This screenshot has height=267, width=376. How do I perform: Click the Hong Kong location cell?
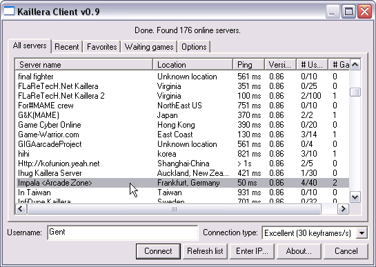click(176, 125)
